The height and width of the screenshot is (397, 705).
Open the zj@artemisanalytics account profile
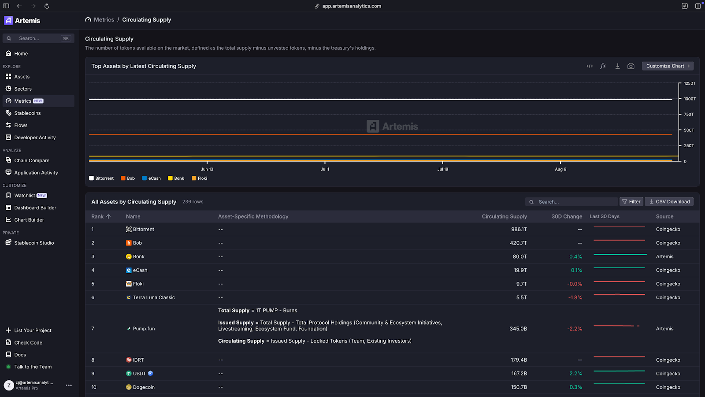coord(29,385)
